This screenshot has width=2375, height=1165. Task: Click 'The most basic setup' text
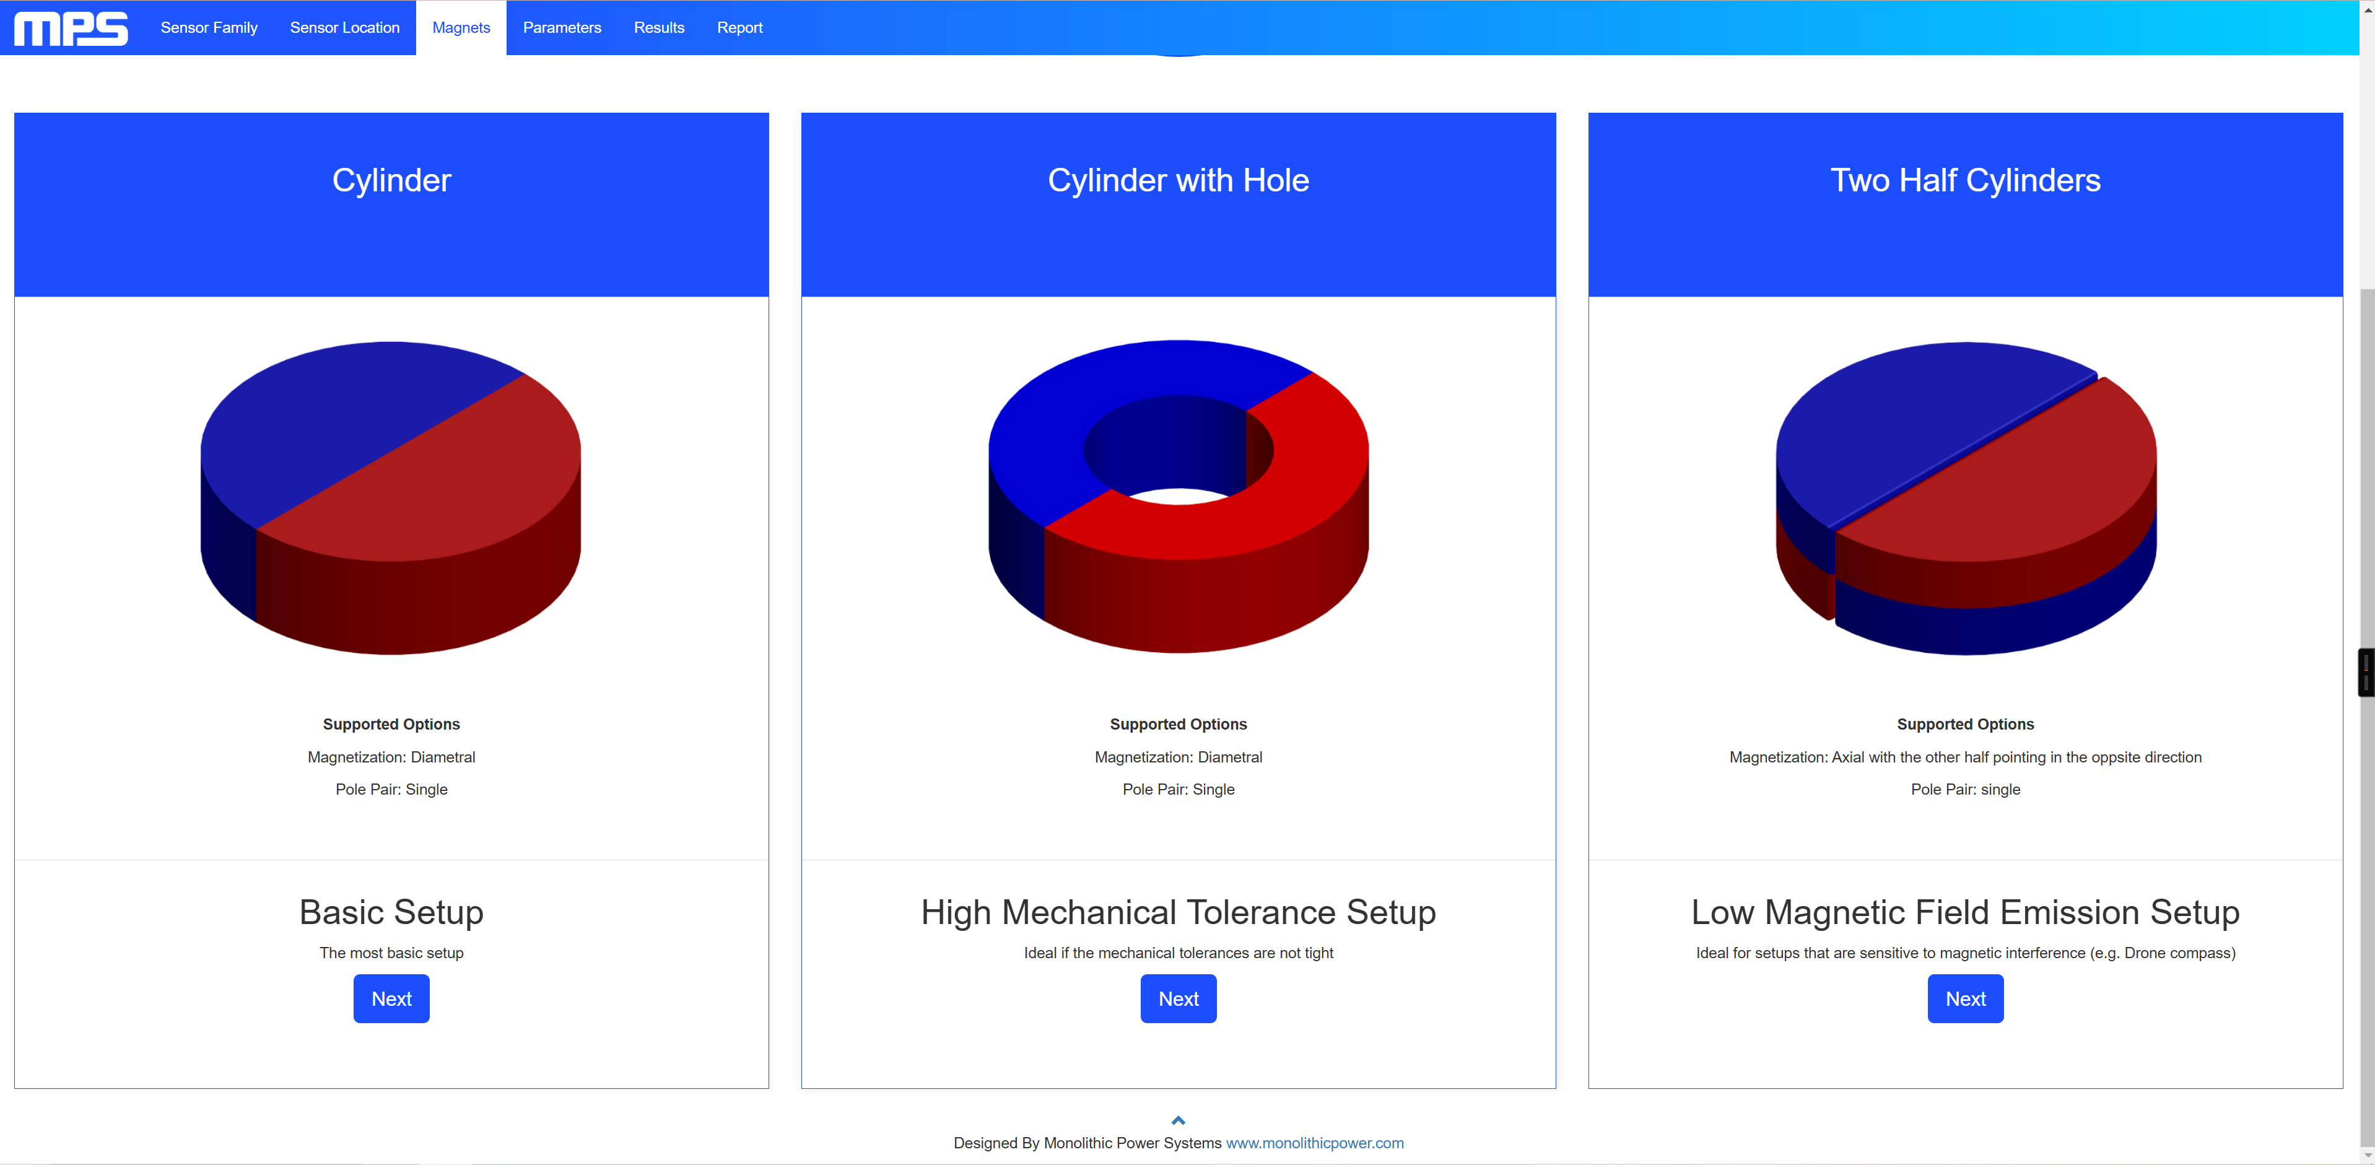tap(391, 953)
